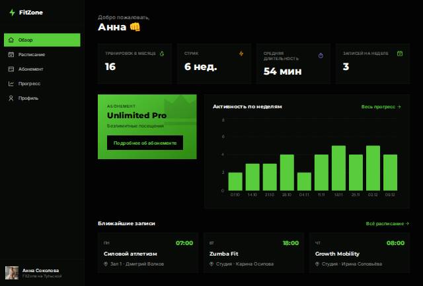The height and width of the screenshot is (286, 423).
Task: Click the timer icon in average duration card
Action: click(x=321, y=55)
